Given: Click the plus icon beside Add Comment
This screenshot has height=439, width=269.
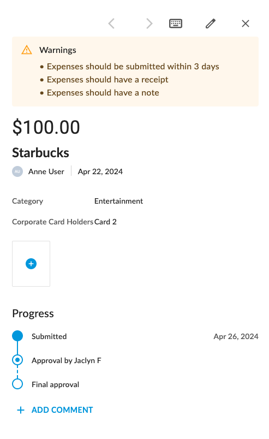Looking at the screenshot, I should pos(21,410).
